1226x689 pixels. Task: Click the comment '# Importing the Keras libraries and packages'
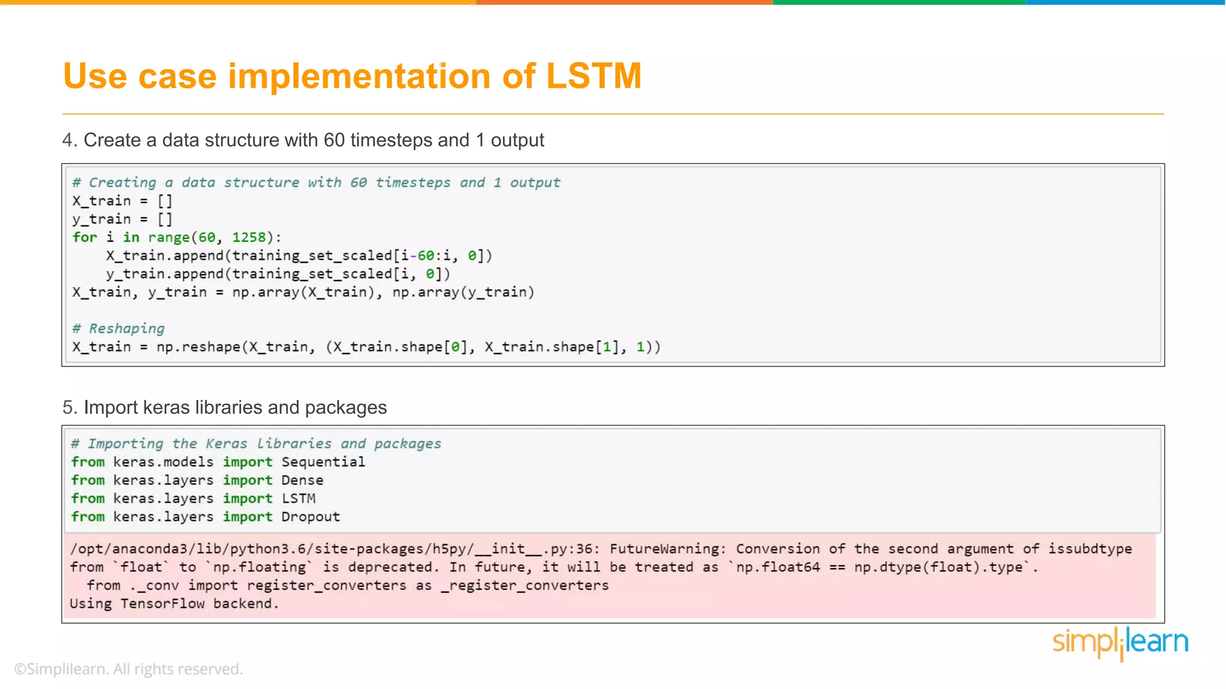tap(256, 444)
